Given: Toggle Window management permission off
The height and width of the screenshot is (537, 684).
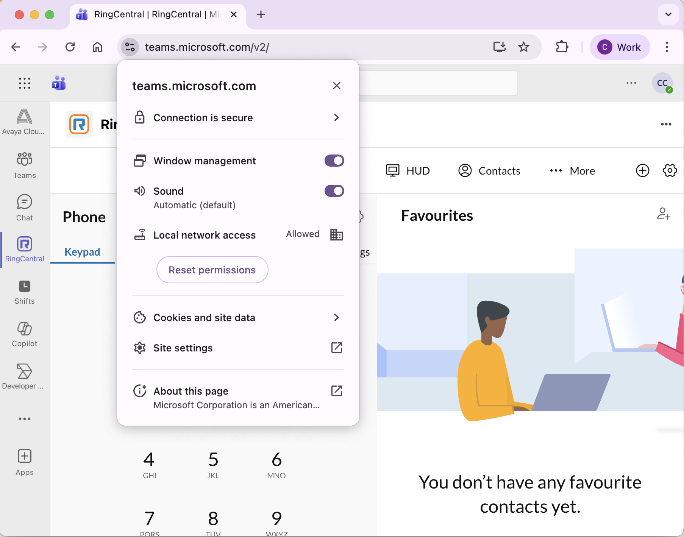Looking at the screenshot, I should pos(334,161).
